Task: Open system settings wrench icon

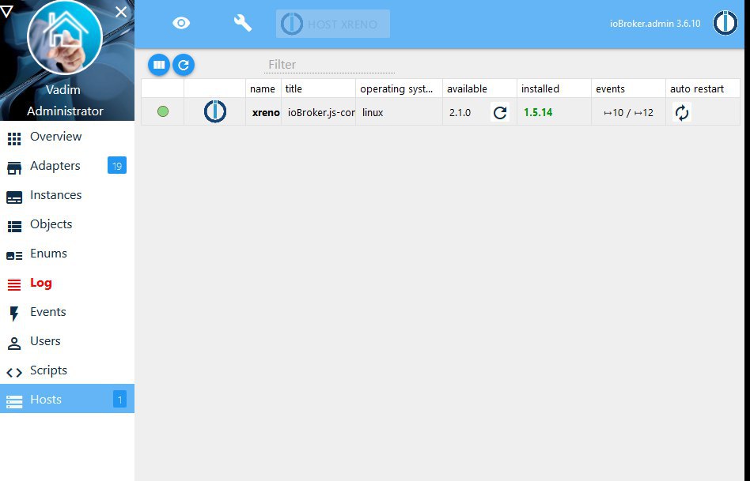Action: click(243, 23)
